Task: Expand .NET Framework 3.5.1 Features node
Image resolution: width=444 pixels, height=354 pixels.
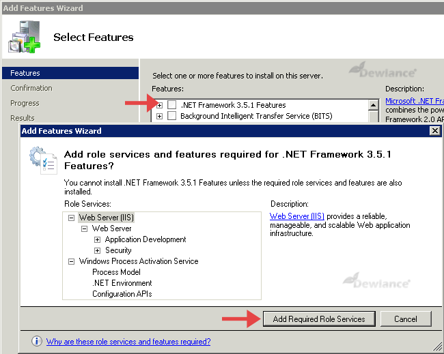Action: point(159,106)
